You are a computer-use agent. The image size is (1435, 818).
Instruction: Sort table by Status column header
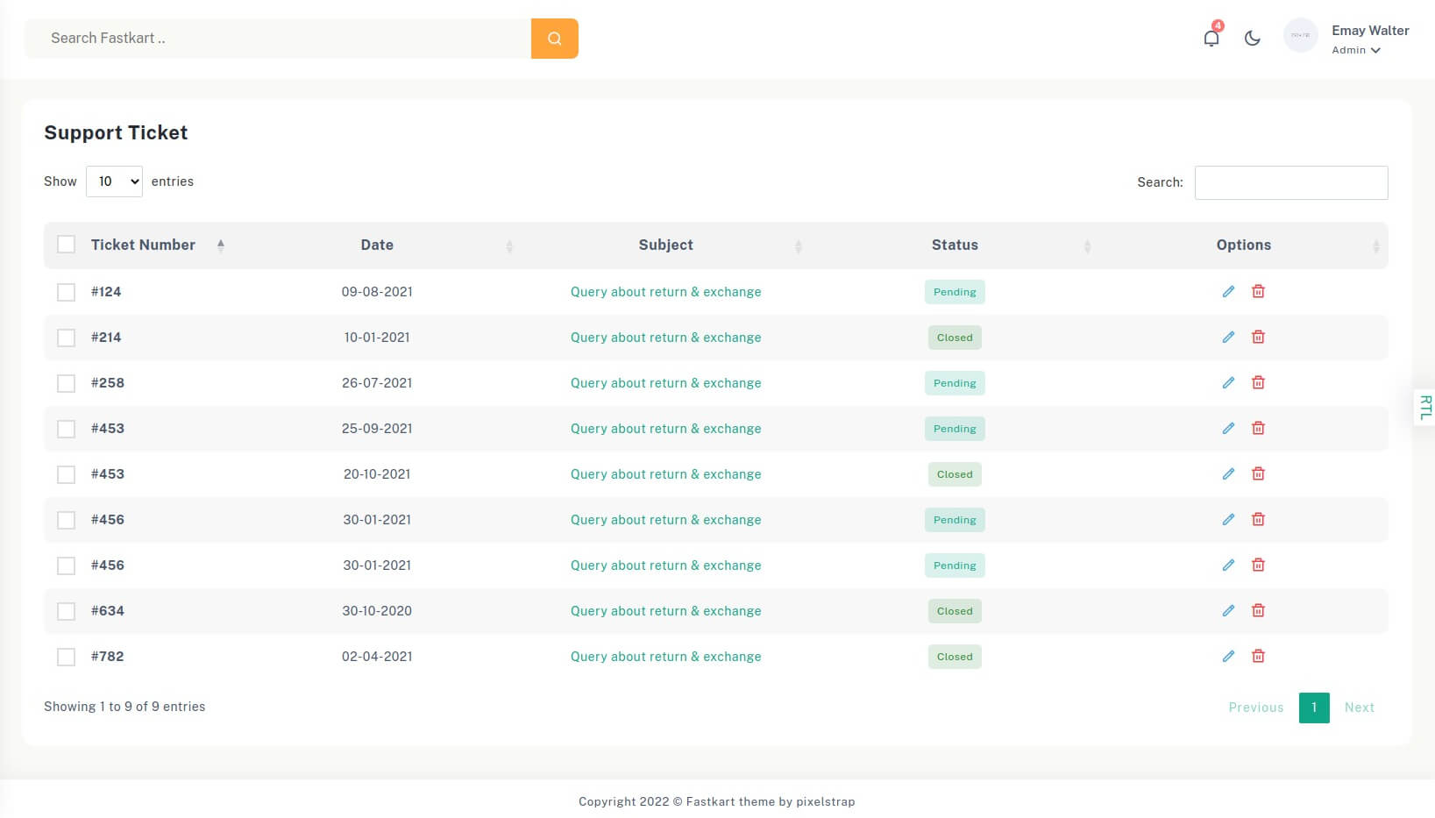pos(955,245)
